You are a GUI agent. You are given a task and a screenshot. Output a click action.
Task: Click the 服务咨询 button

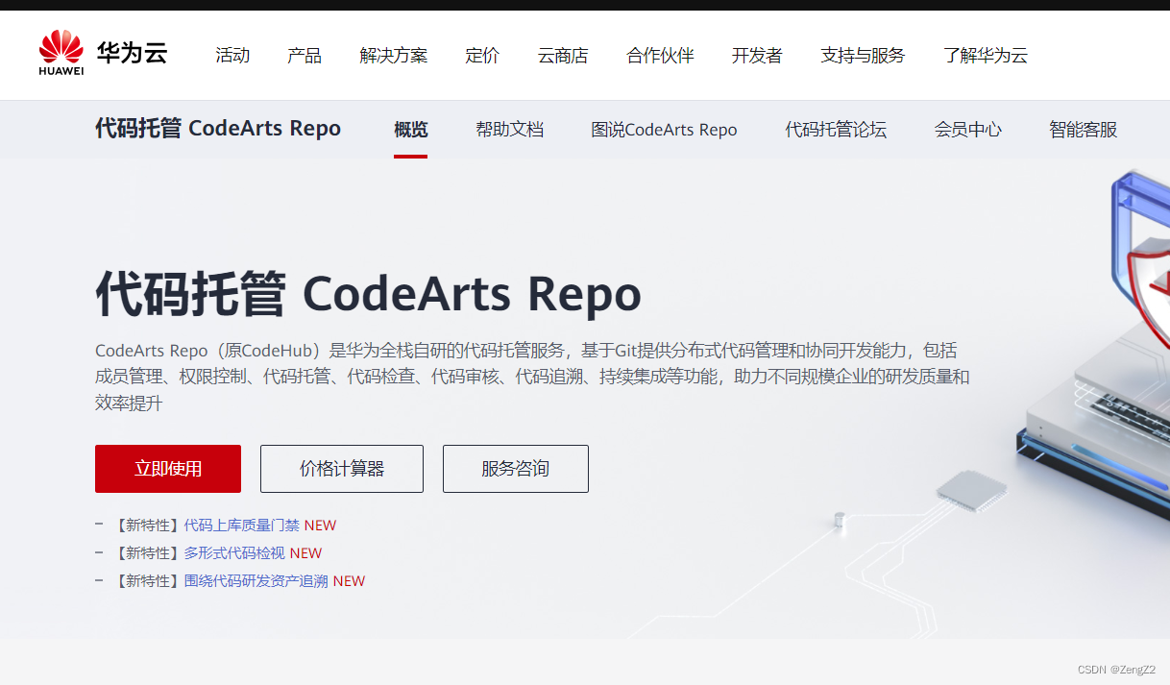click(515, 469)
